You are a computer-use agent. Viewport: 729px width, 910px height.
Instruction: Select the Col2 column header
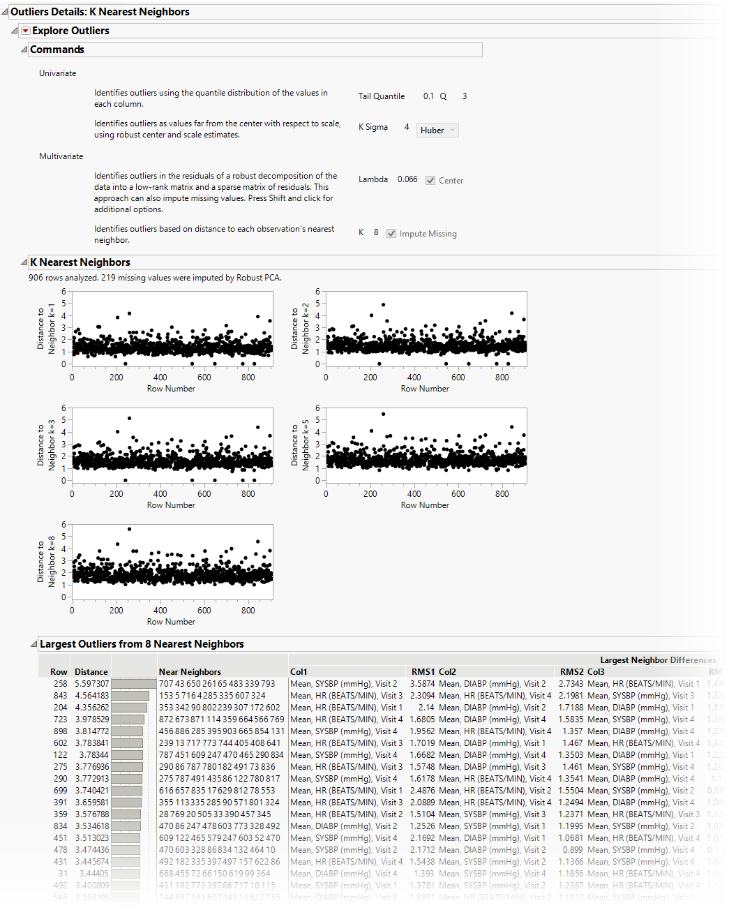tap(447, 672)
